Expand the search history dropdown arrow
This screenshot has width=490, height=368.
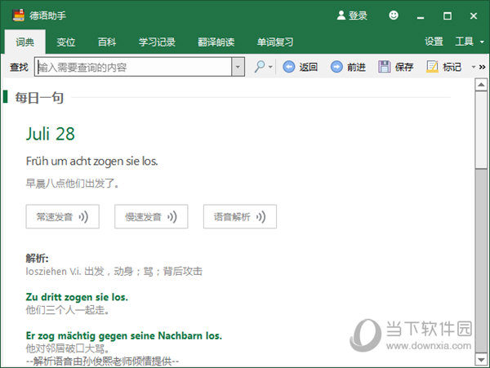coord(238,67)
